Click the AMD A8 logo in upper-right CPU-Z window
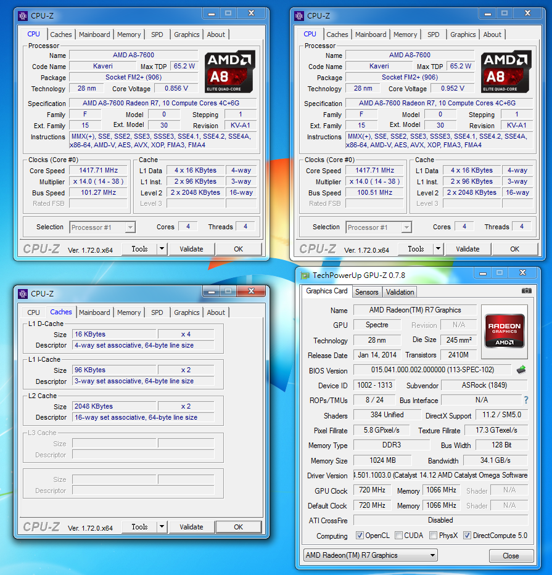552x575 pixels. click(x=506, y=71)
